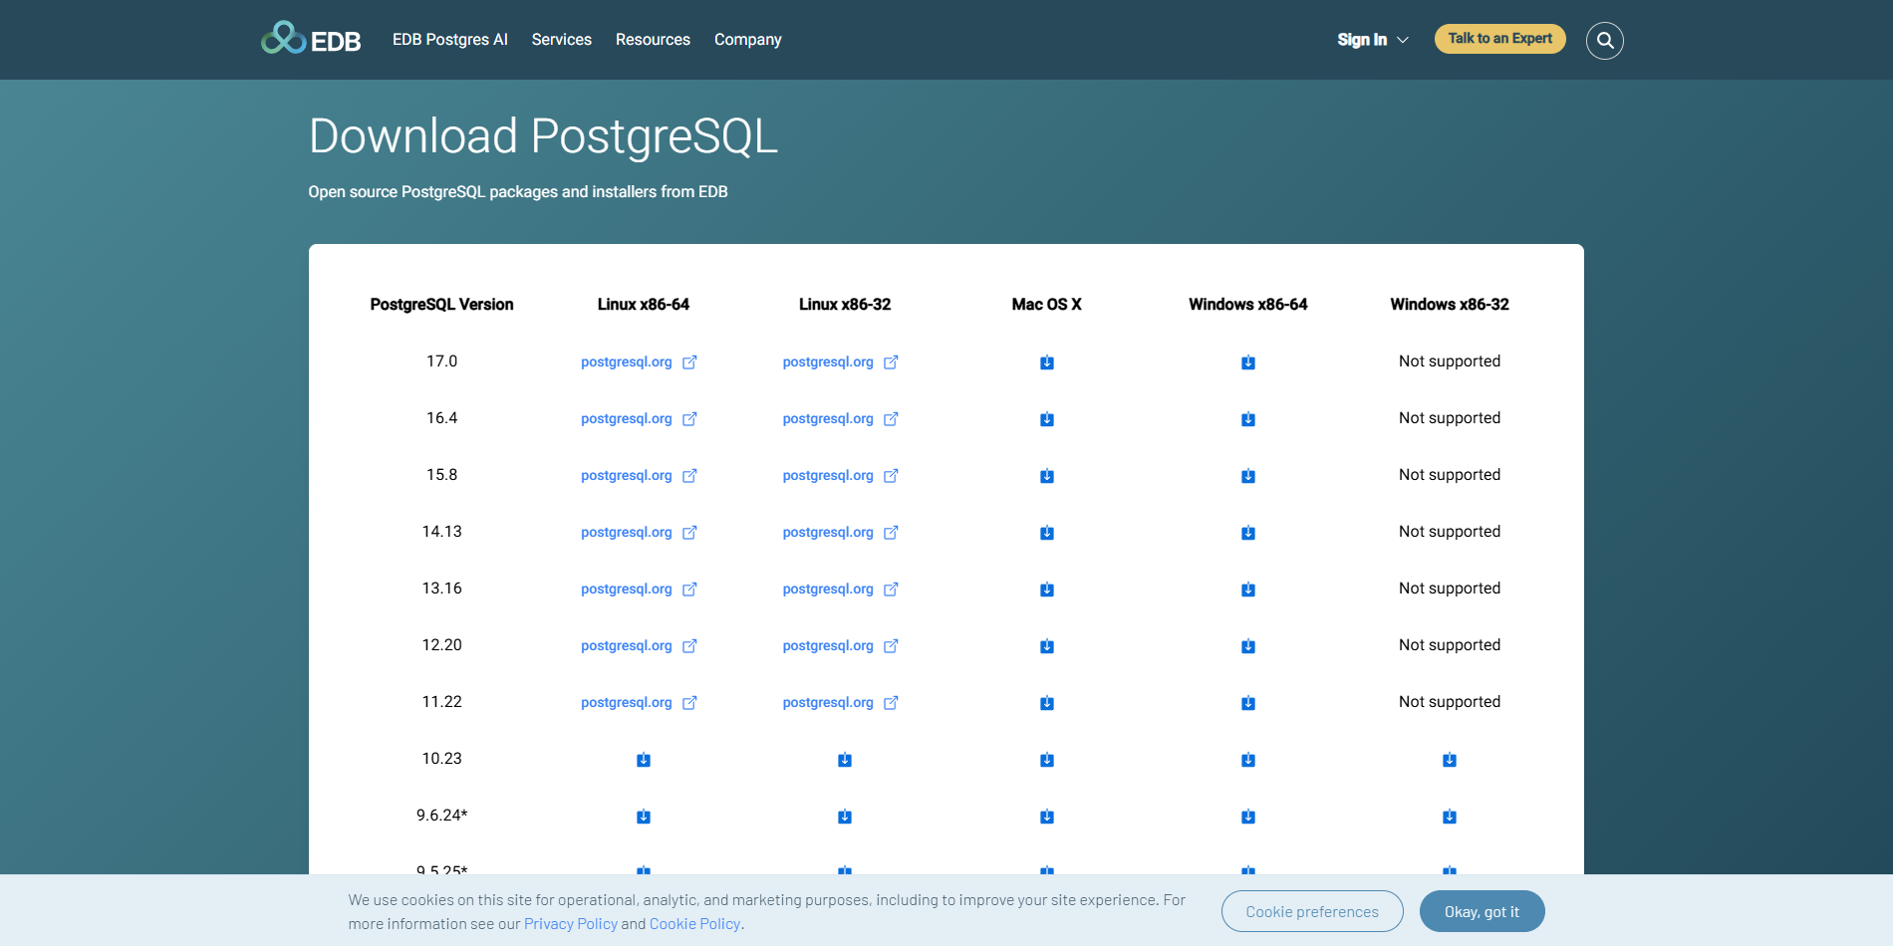
Task: Open postgresql.org link for 11.22 Linux x86-32
Action: [x=840, y=703]
